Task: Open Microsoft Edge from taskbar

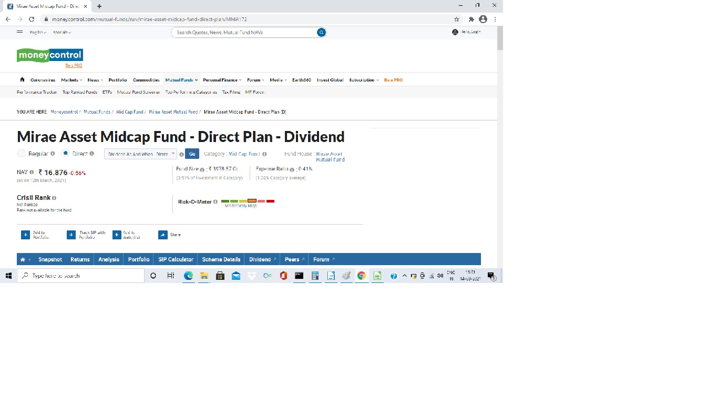Action: tap(188, 276)
